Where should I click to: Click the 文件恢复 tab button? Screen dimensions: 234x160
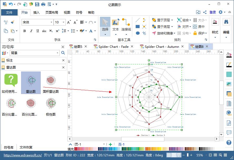(x=26, y=147)
